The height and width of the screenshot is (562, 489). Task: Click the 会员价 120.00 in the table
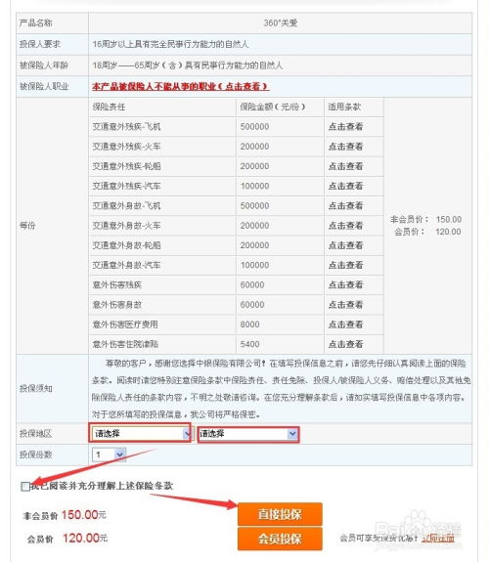pyautogui.click(x=427, y=232)
